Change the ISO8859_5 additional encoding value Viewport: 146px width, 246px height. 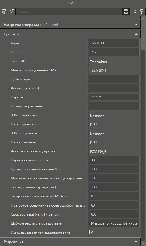[x=114, y=152]
